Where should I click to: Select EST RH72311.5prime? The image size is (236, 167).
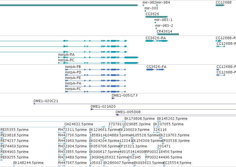coord(73,130)
